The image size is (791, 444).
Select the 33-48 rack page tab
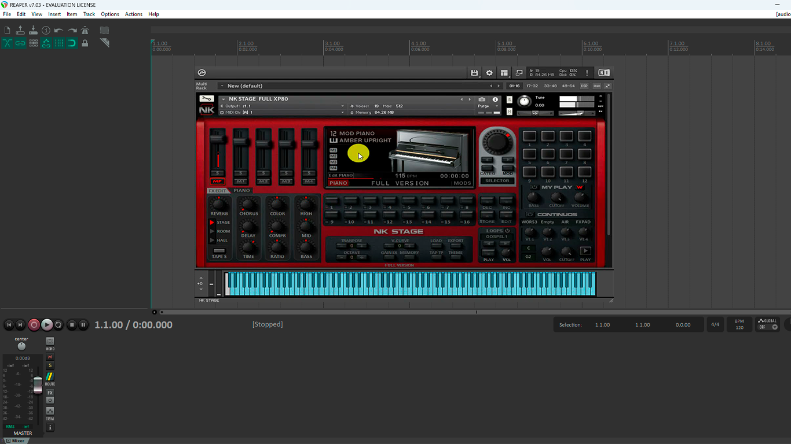pos(550,86)
